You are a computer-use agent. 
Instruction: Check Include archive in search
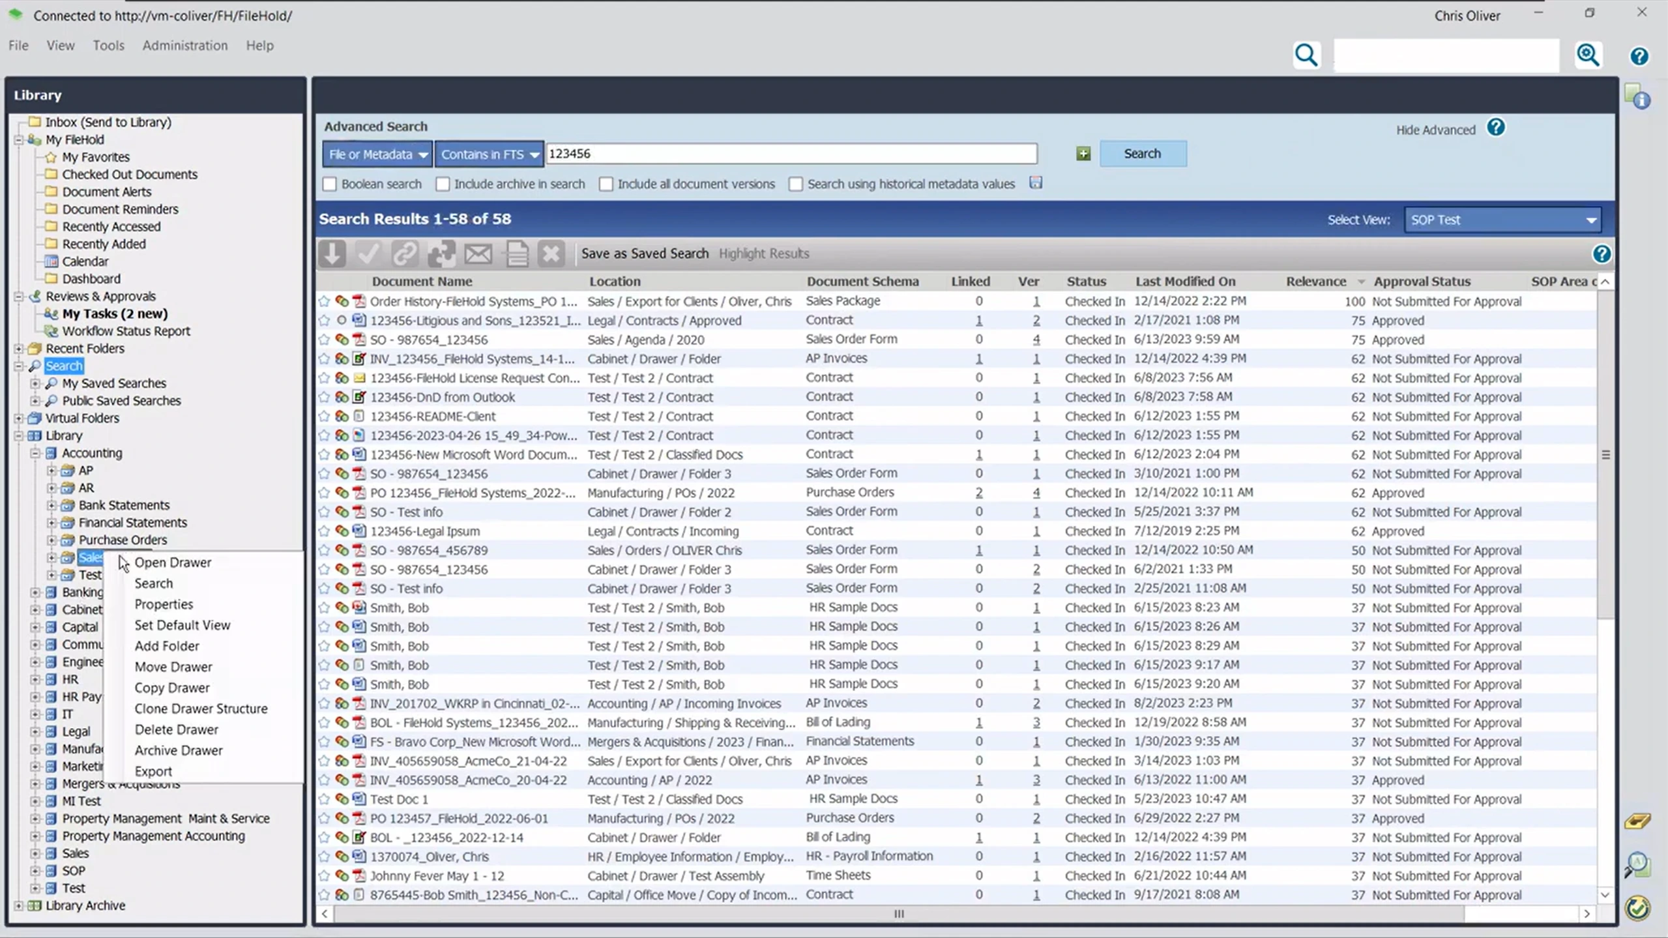click(443, 184)
